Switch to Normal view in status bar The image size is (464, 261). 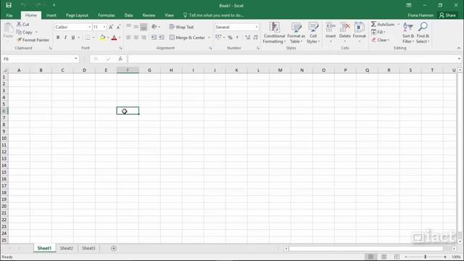(x=370, y=257)
